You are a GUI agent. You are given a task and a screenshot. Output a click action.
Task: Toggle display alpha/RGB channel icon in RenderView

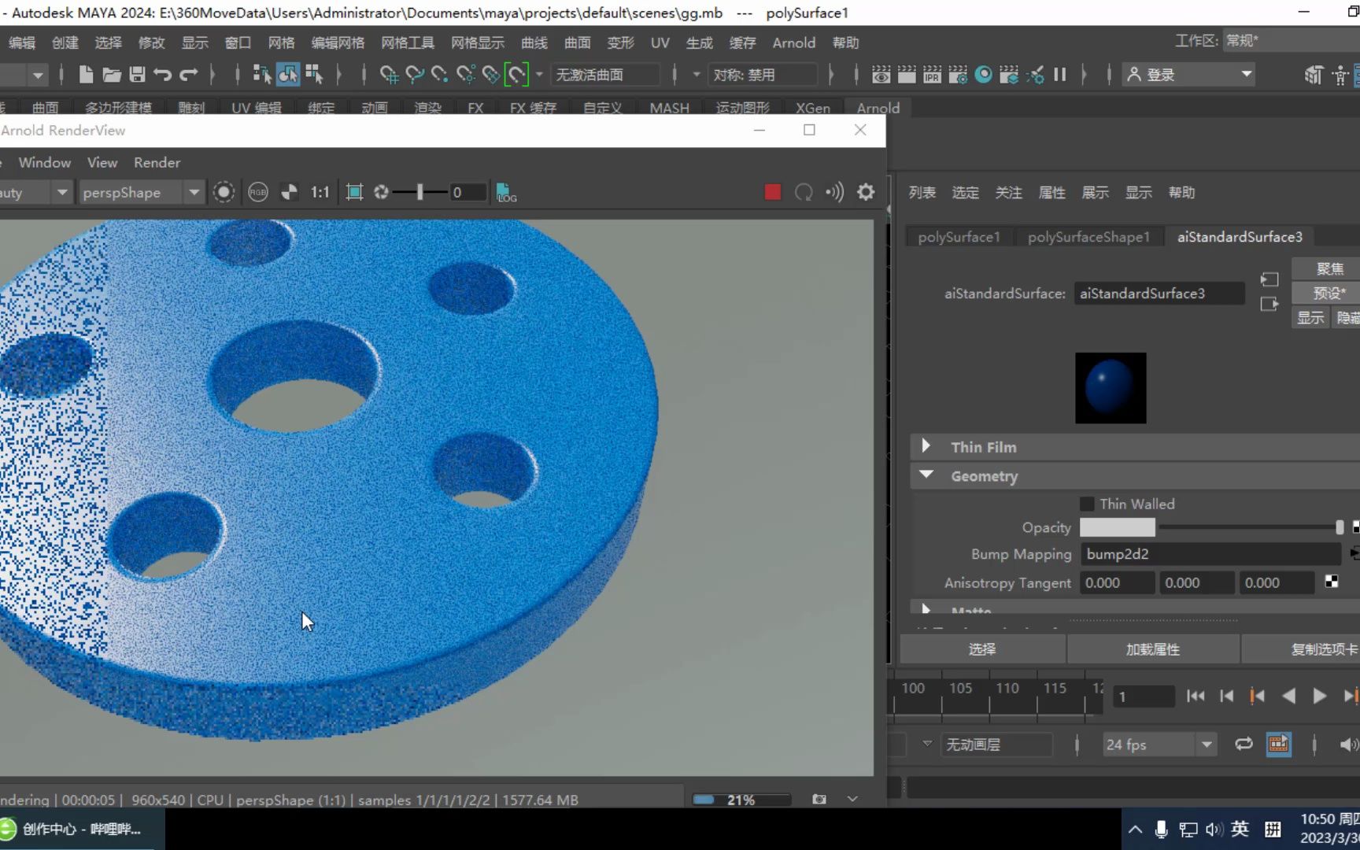(x=289, y=192)
